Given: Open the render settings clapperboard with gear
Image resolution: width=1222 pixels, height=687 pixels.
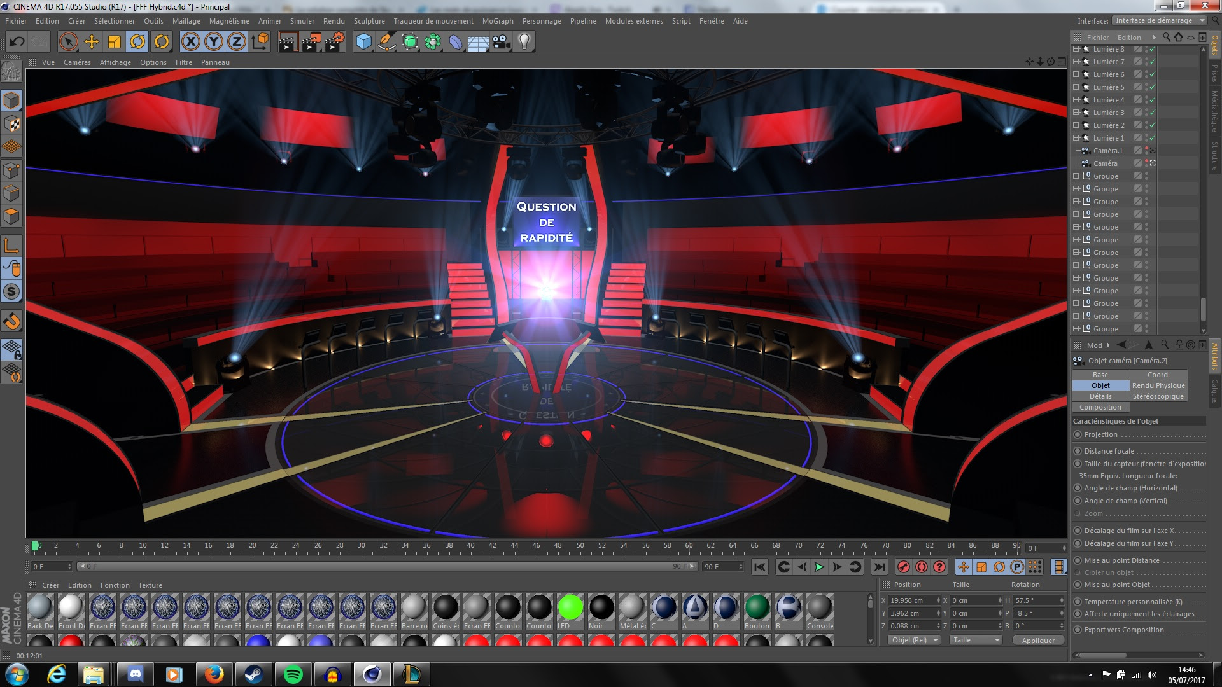Looking at the screenshot, I should 335,42.
